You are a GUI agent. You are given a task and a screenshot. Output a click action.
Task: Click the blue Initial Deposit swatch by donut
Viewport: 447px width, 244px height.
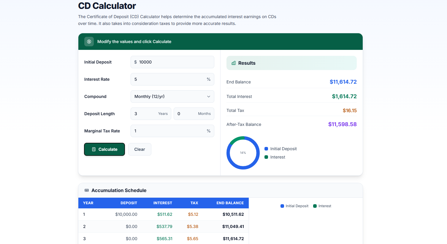tap(266, 149)
